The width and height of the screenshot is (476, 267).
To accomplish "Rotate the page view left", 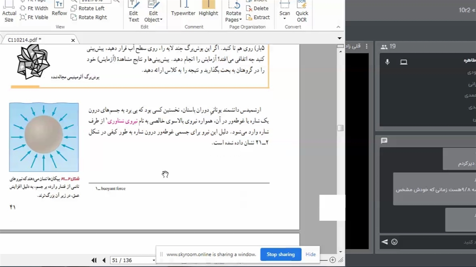I will 88,8.
